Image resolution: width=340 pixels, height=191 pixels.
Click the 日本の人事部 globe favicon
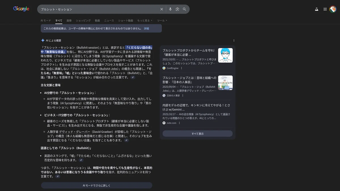[x=164, y=96]
